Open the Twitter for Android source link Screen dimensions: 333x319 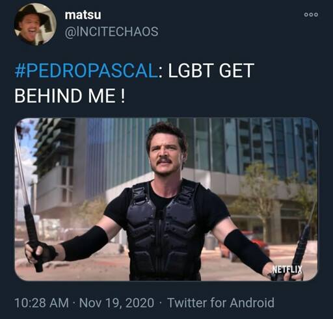tap(221, 303)
